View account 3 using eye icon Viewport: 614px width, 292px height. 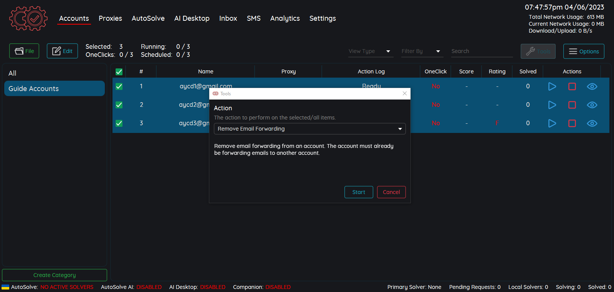(x=592, y=123)
